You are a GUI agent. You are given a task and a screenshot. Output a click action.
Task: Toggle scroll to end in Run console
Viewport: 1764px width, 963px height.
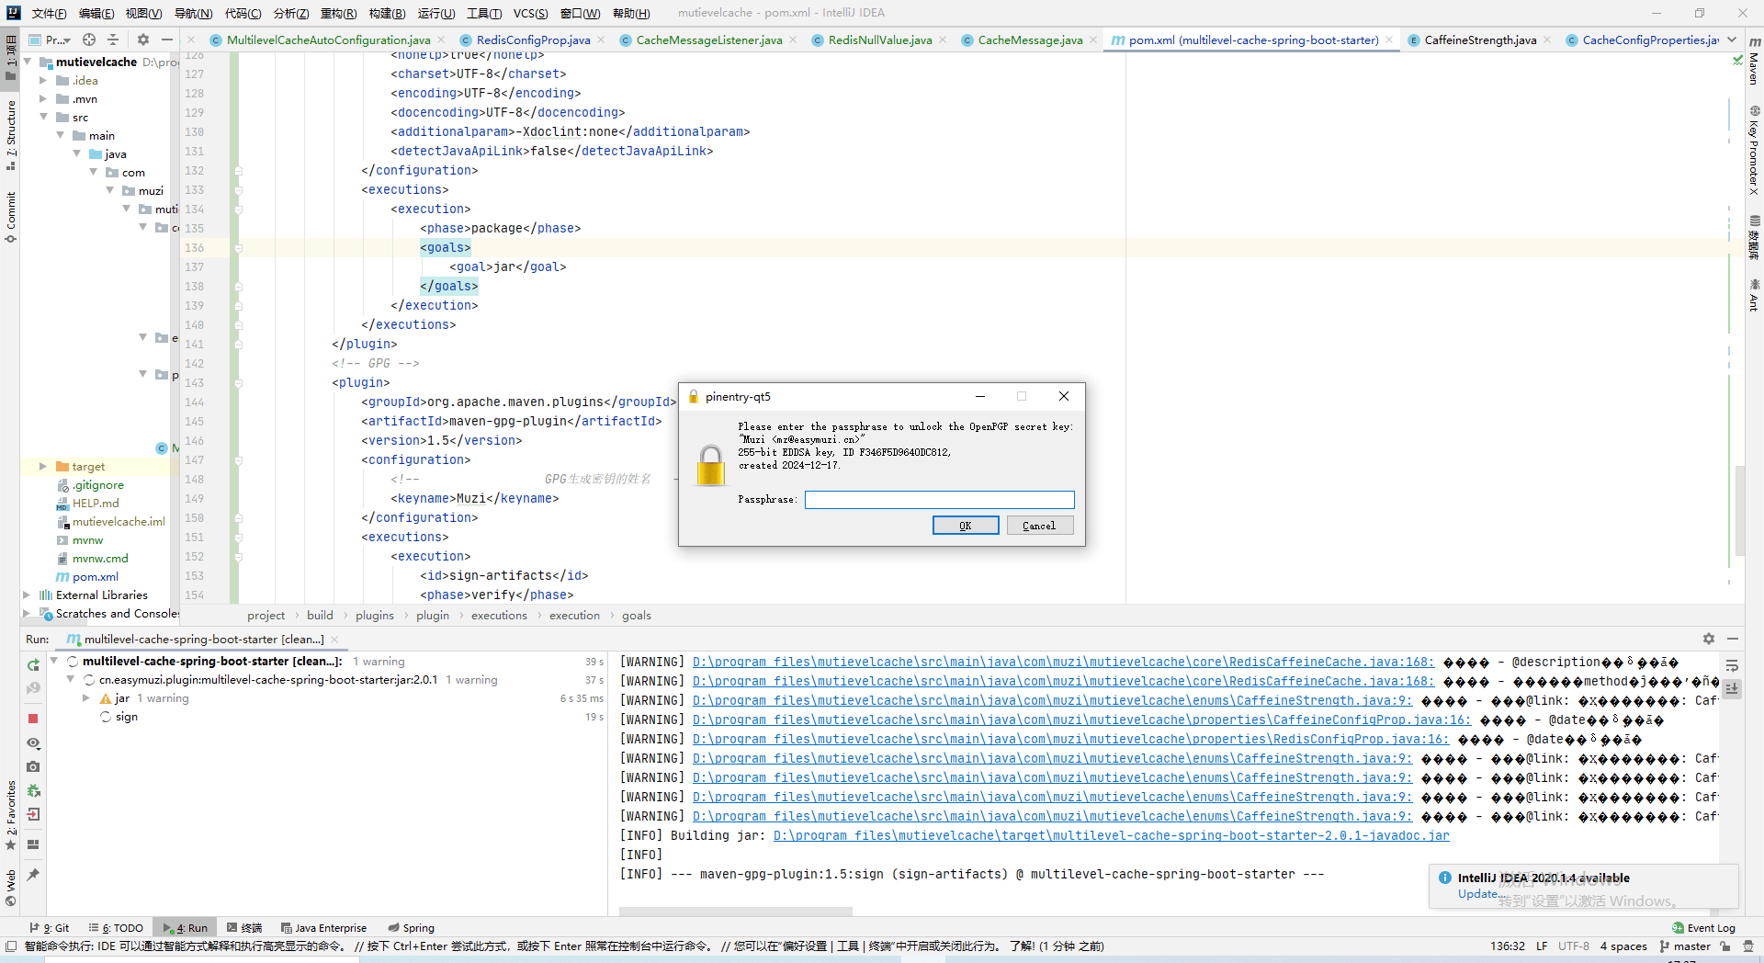[1732, 688]
